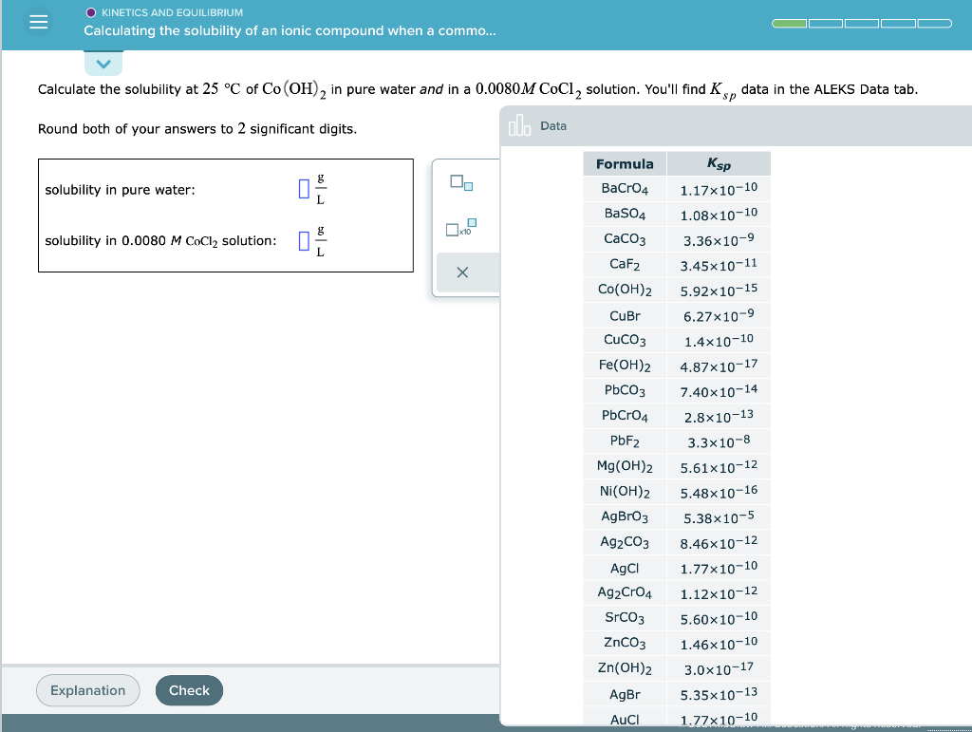Select the superscript answer-format icon

(x=462, y=183)
